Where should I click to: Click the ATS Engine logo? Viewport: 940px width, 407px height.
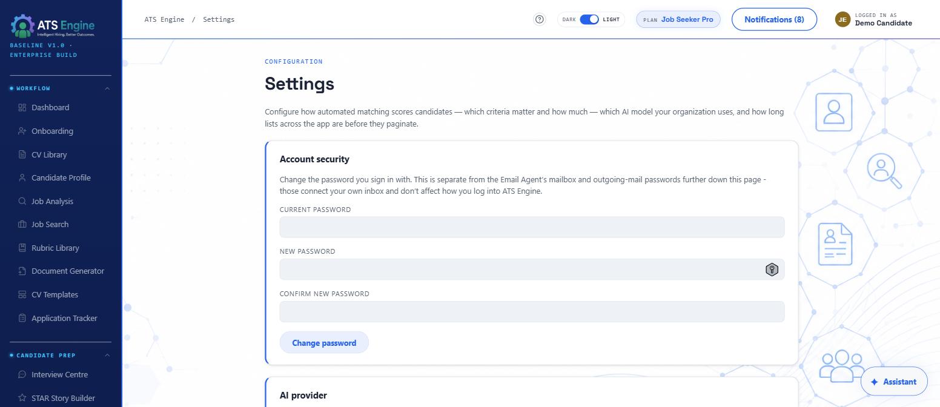click(x=53, y=26)
